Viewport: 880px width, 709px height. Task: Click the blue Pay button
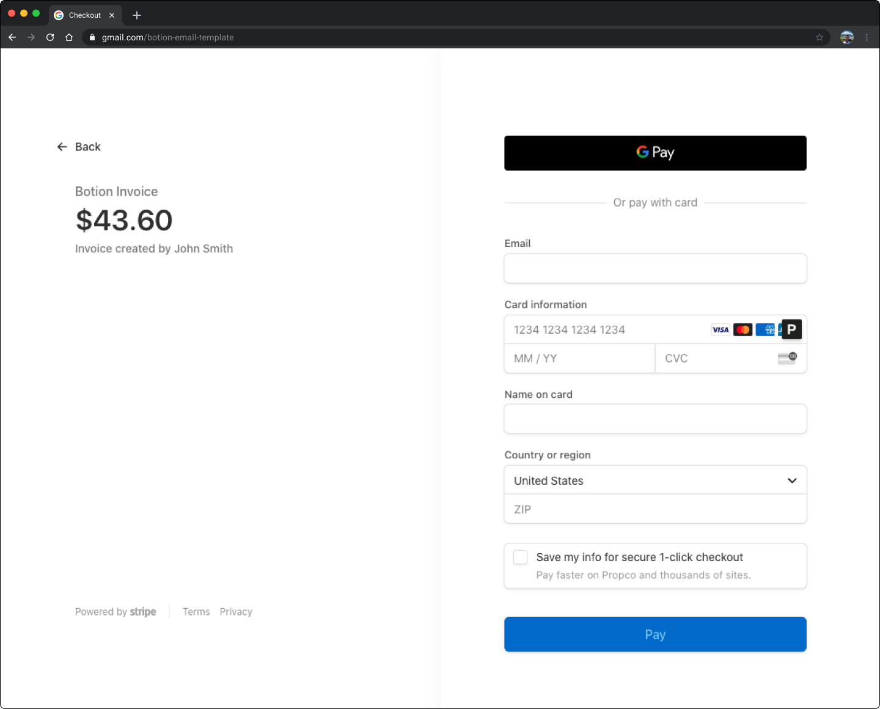click(x=655, y=634)
